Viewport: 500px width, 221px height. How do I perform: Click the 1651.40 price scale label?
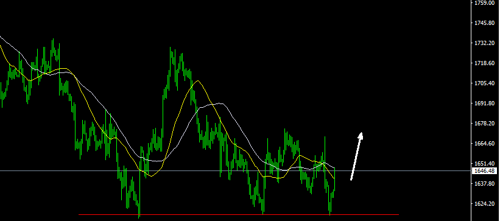click(x=484, y=164)
